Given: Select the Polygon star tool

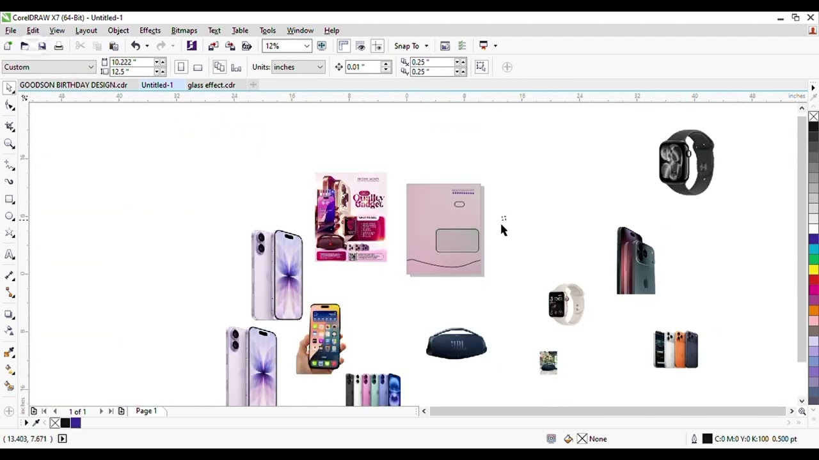Looking at the screenshot, I should pyautogui.click(x=9, y=234).
